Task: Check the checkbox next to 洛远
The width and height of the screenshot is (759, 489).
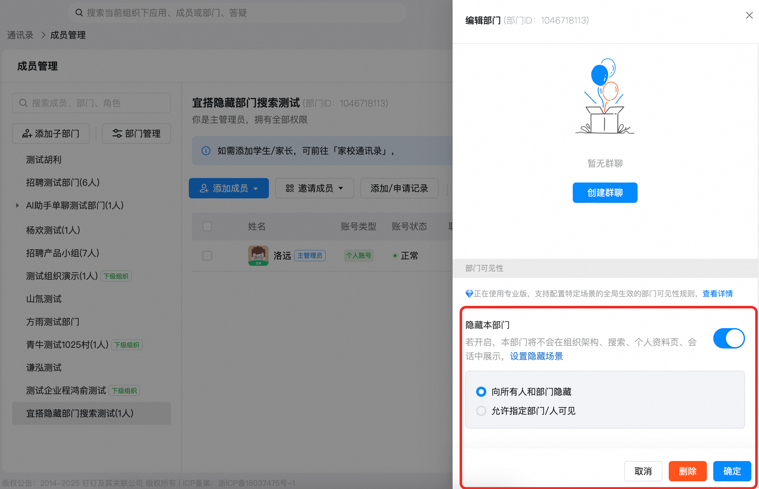Action: click(x=207, y=256)
